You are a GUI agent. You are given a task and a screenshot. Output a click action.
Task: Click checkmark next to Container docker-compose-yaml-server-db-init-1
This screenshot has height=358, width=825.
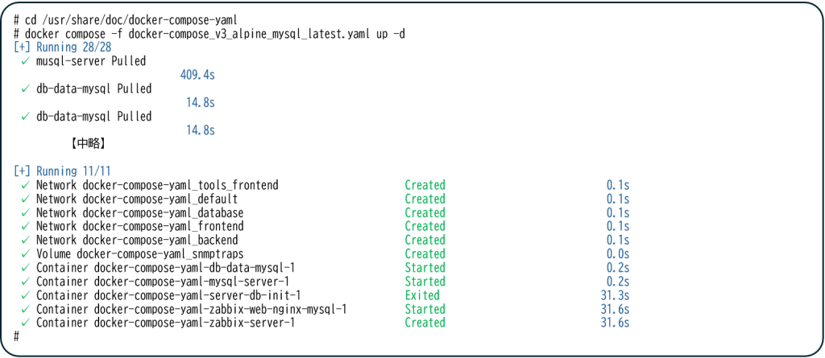coord(26,295)
